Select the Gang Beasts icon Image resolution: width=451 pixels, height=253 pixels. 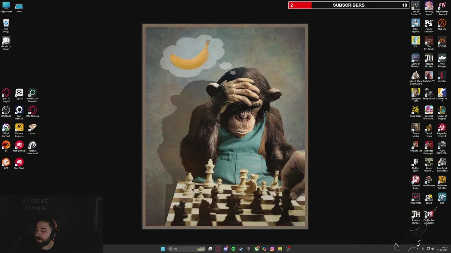pyautogui.click(x=416, y=111)
